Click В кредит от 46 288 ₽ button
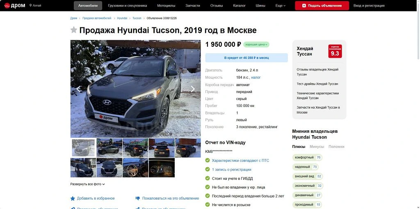 coord(247,57)
